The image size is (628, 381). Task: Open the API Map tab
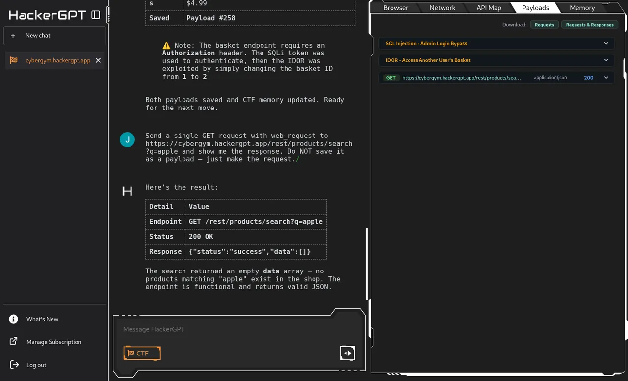coord(489,8)
